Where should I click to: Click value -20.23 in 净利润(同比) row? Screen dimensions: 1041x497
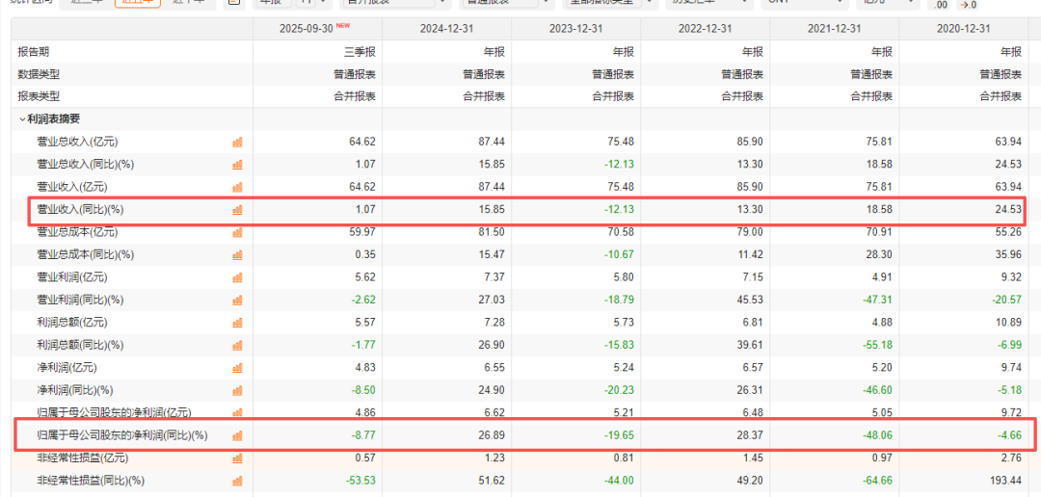tap(621, 390)
